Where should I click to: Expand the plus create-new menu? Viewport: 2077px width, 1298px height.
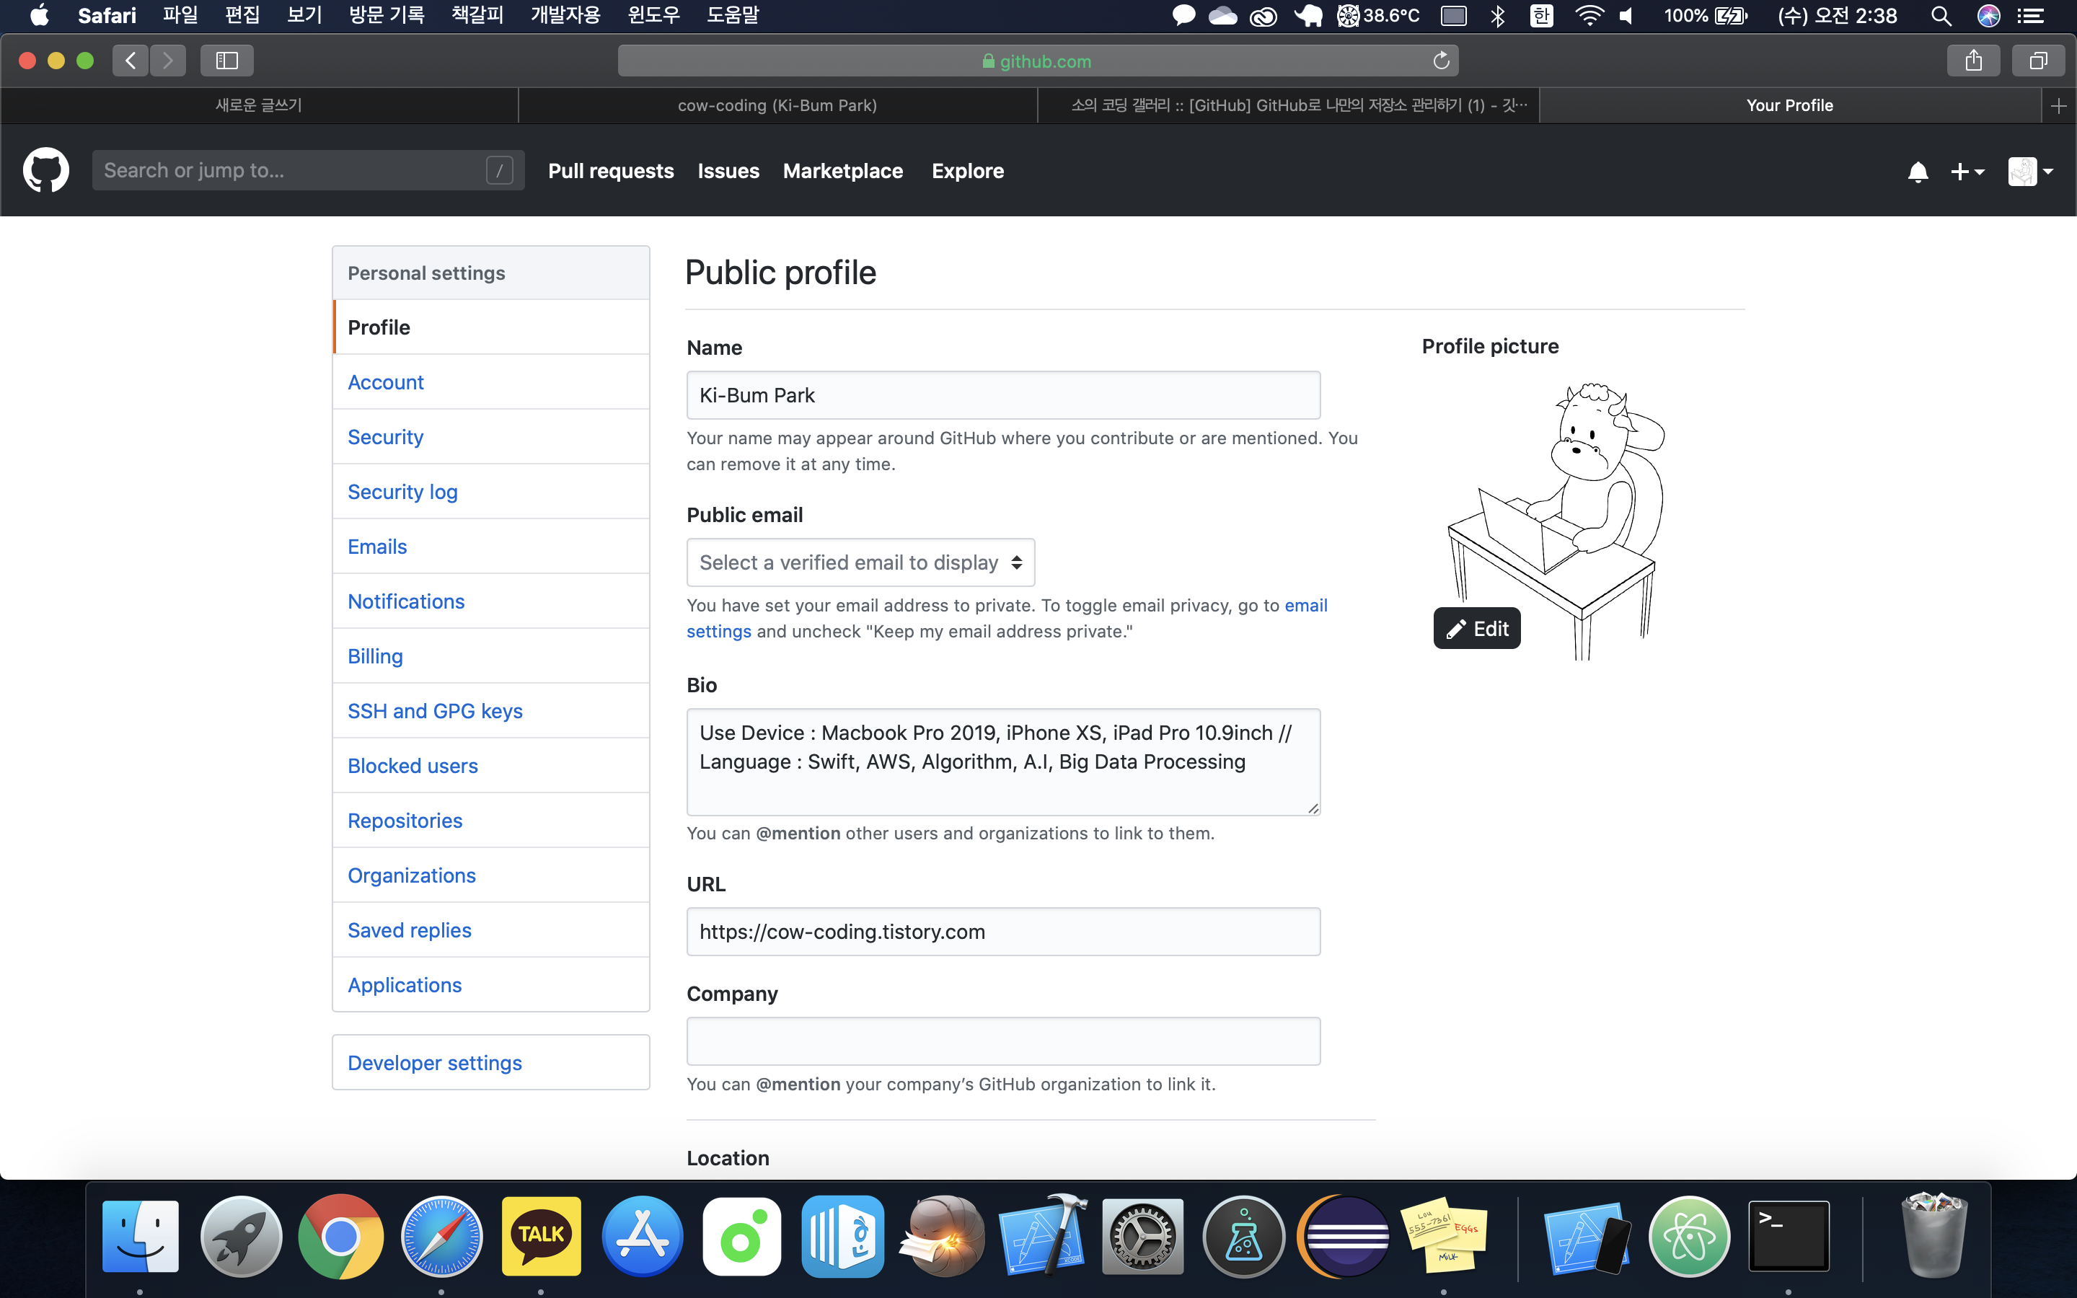coord(1966,172)
